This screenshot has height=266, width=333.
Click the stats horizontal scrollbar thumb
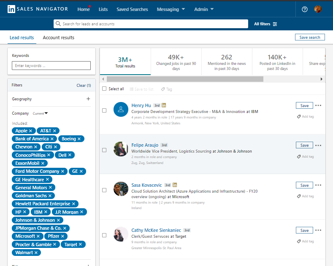click(185, 79)
